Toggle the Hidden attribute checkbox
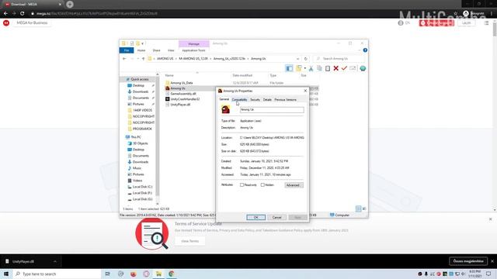The width and height of the screenshot is (497, 279). (262, 185)
